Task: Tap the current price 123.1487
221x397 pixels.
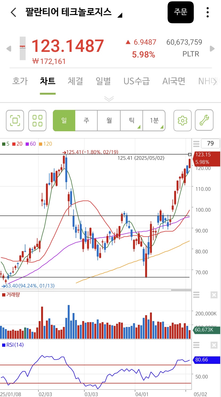Action: (x=68, y=46)
